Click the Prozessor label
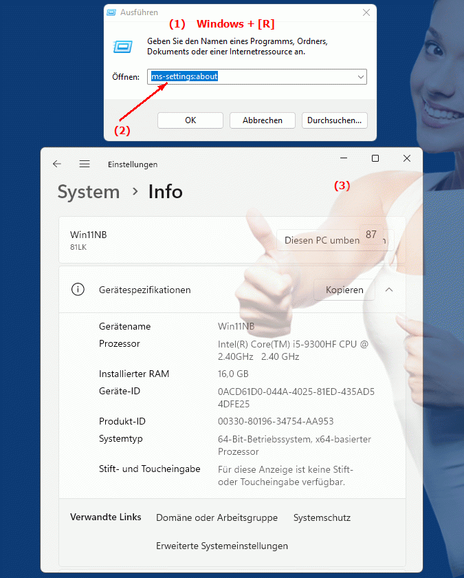Viewport: 464px width, 578px height. tap(120, 344)
